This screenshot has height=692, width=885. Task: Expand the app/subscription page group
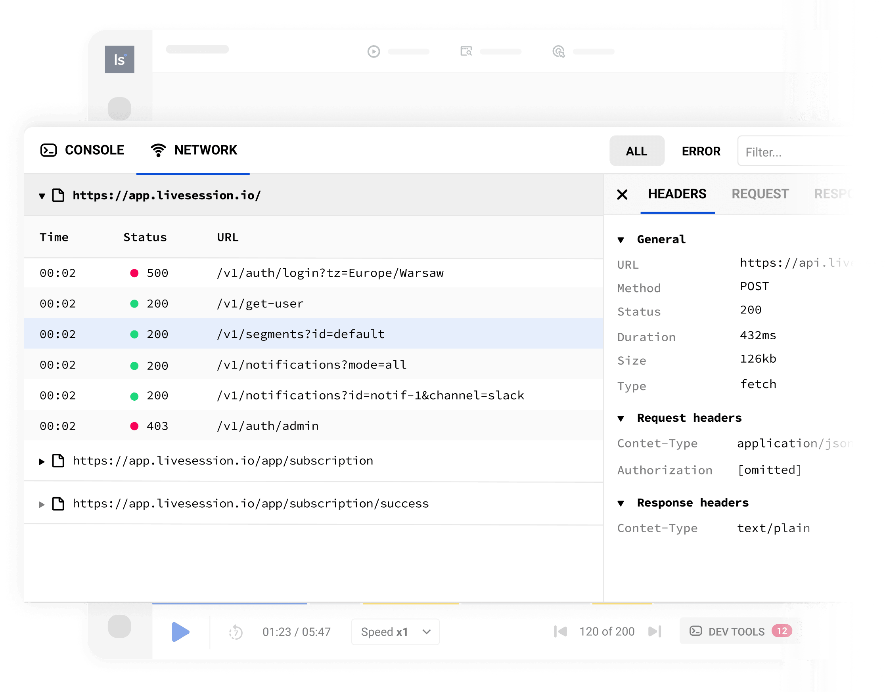pos(41,461)
